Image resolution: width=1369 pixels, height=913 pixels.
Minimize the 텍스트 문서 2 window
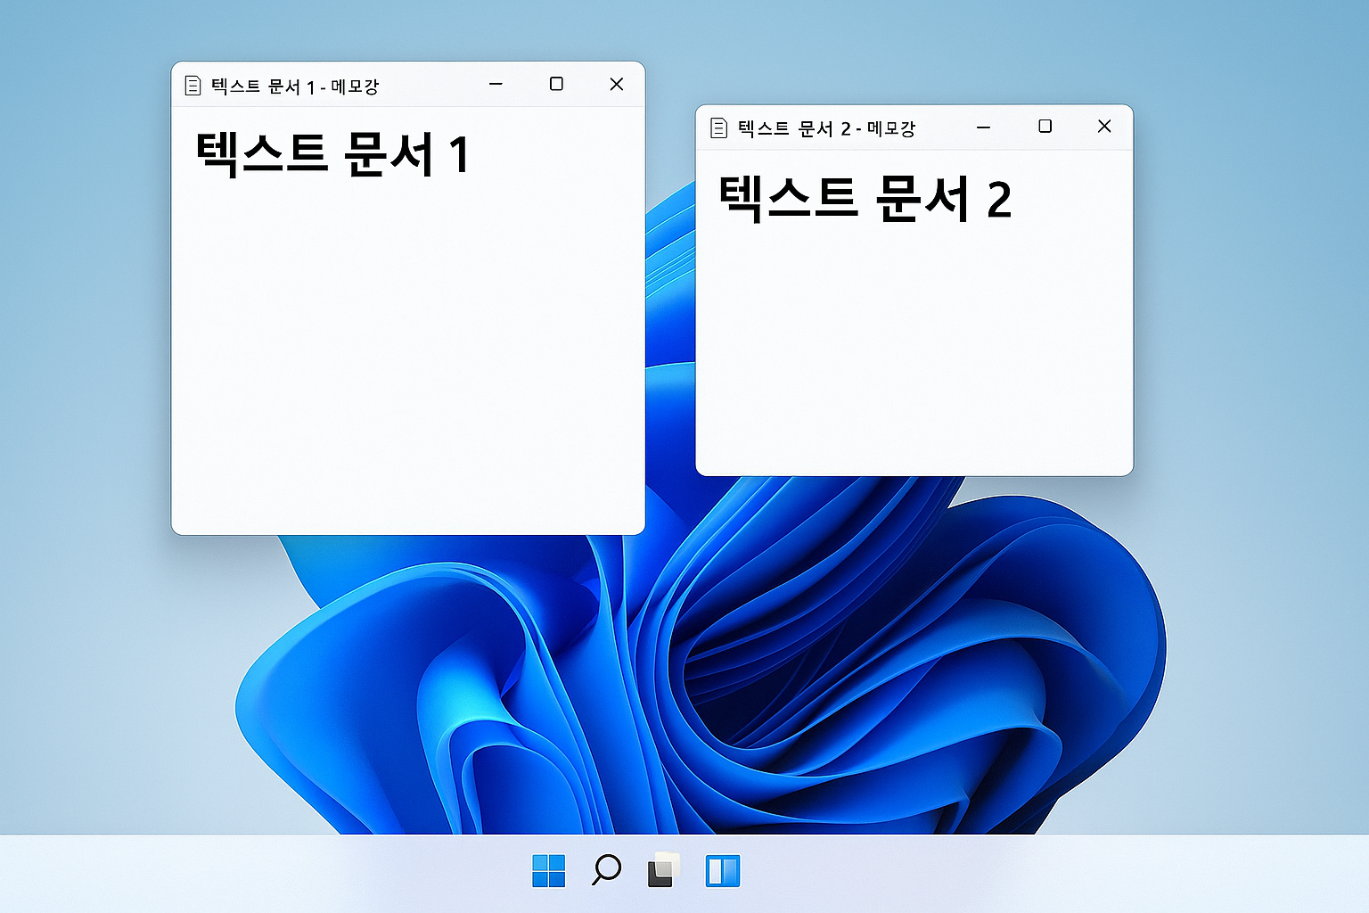984,127
